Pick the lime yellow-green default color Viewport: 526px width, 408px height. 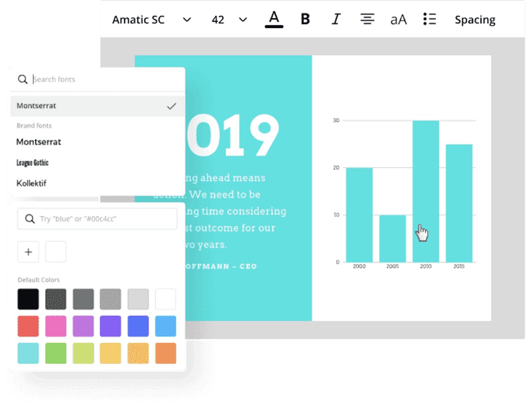pos(83,353)
